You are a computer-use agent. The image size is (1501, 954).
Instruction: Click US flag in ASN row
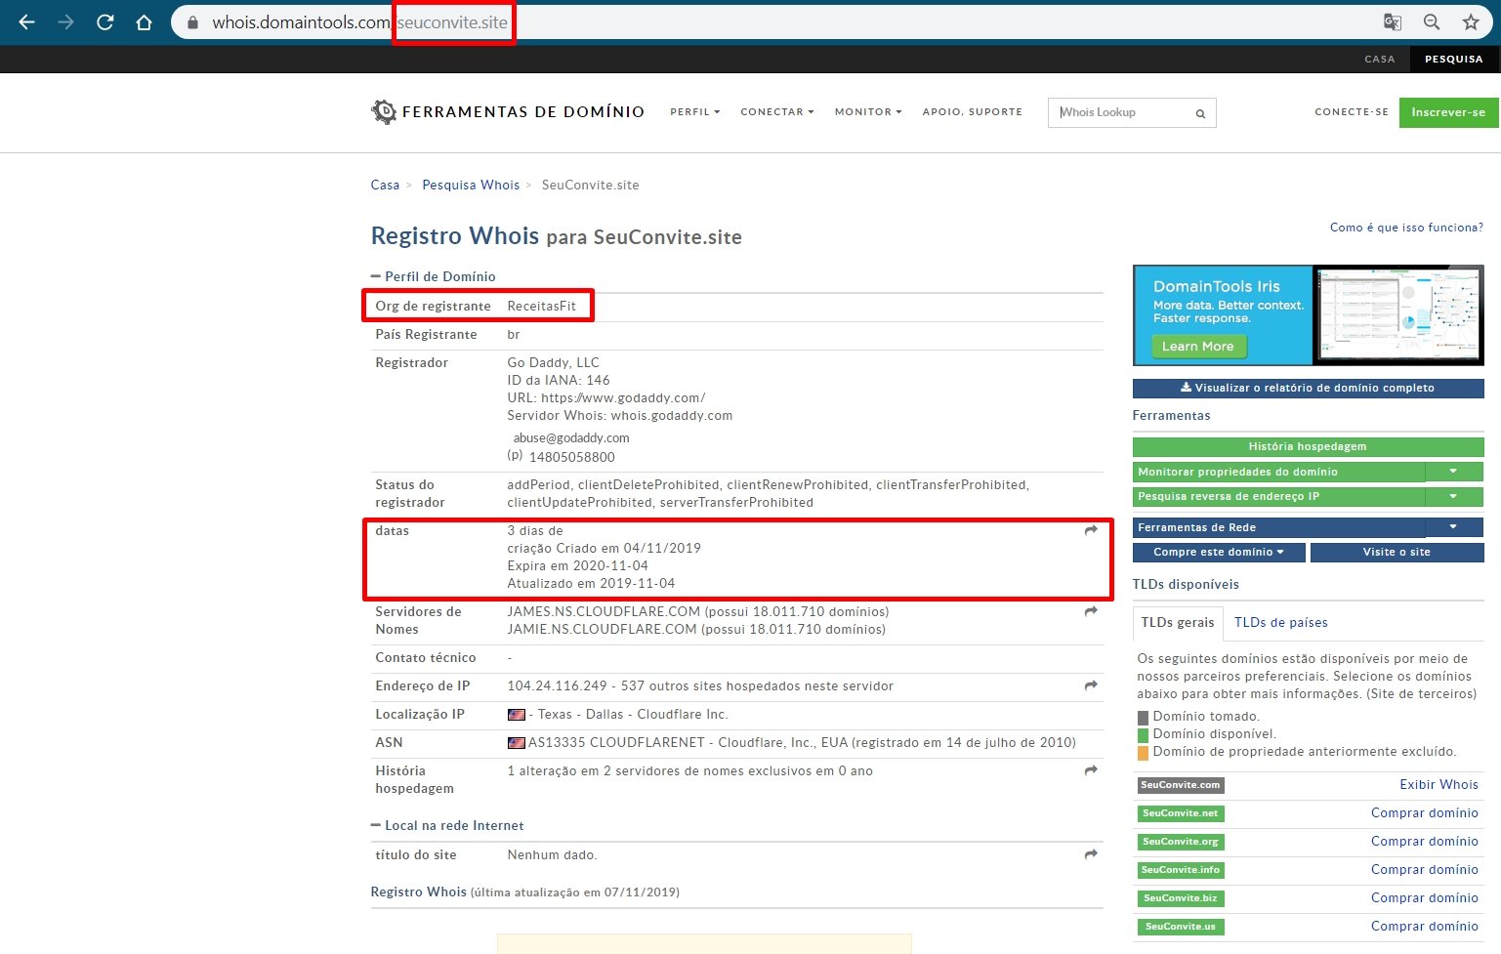click(517, 743)
